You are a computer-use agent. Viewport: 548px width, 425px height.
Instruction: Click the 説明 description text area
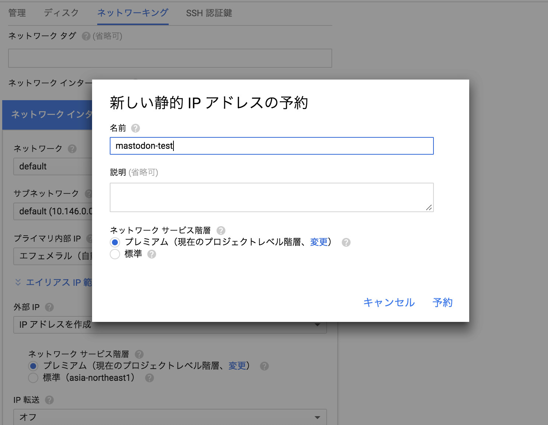[x=271, y=197]
